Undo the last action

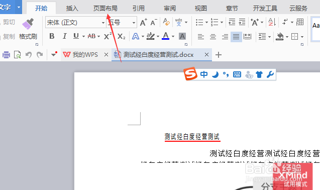29,55
